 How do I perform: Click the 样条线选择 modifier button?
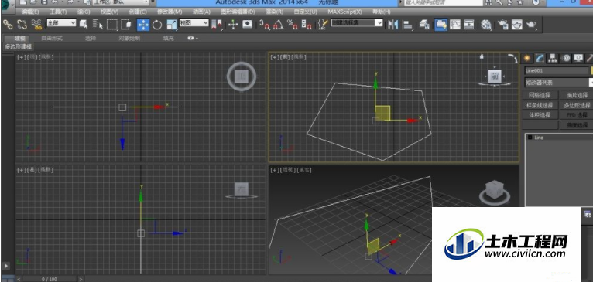[x=540, y=105]
